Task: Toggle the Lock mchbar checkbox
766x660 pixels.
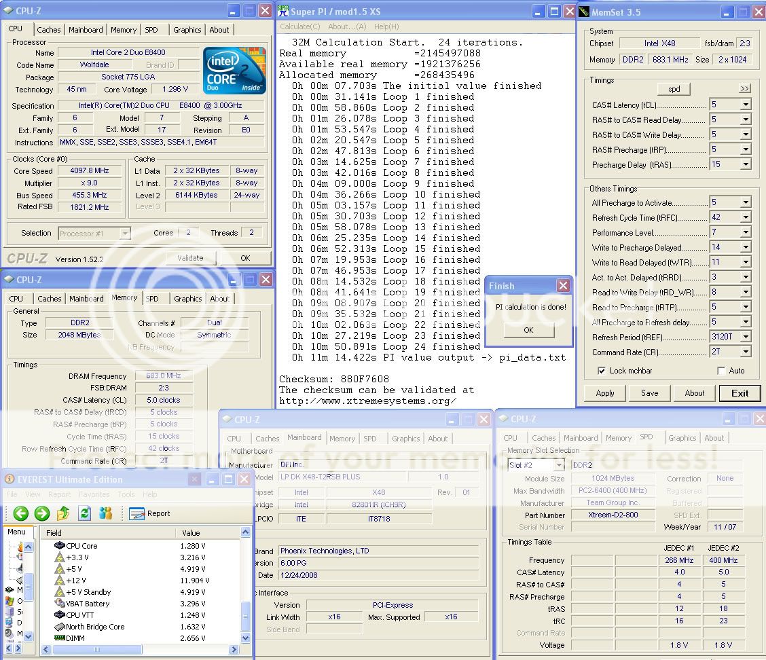Action: coord(602,371)
